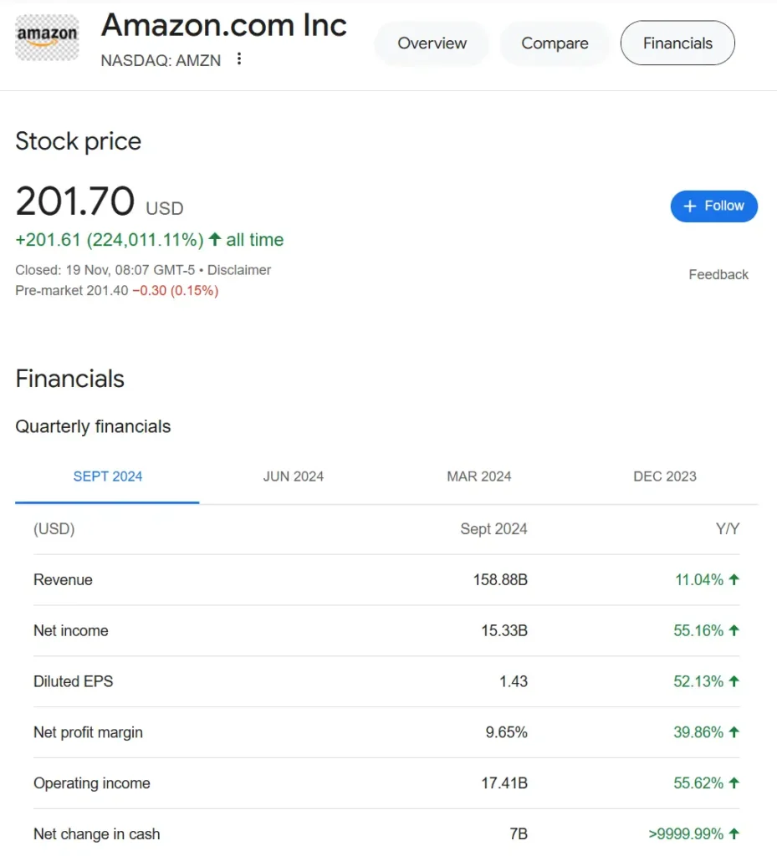The width and height of the screenshot is (777, 856).
Task: Click the Revenue row label
Action: point(63,580)
